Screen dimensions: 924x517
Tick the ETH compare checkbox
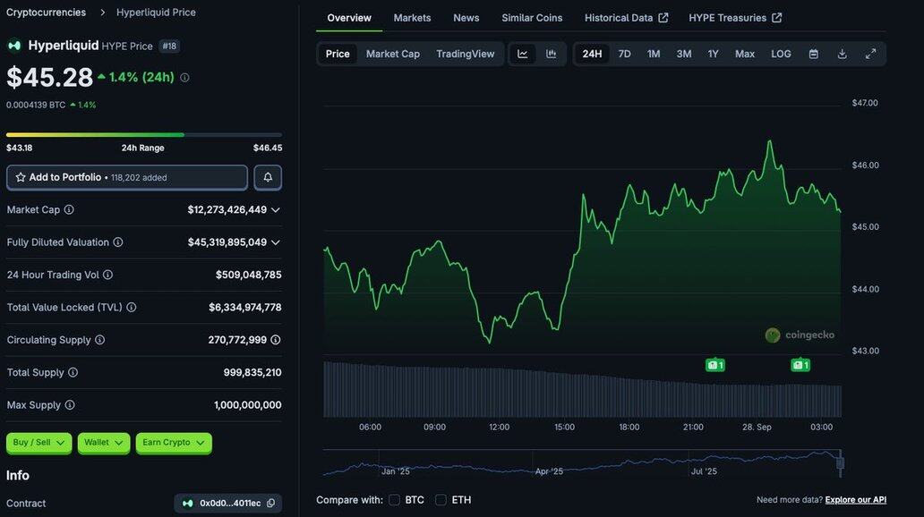[x=441, y=500]
